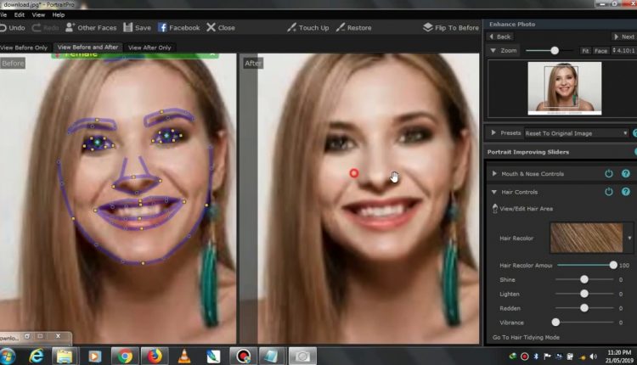Click the Redden slider handle
This screenshot has height=365, width=637.
click(x=584, y=308)
